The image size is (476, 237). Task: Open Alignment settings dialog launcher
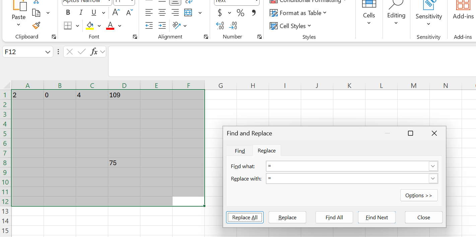[206, 37]
